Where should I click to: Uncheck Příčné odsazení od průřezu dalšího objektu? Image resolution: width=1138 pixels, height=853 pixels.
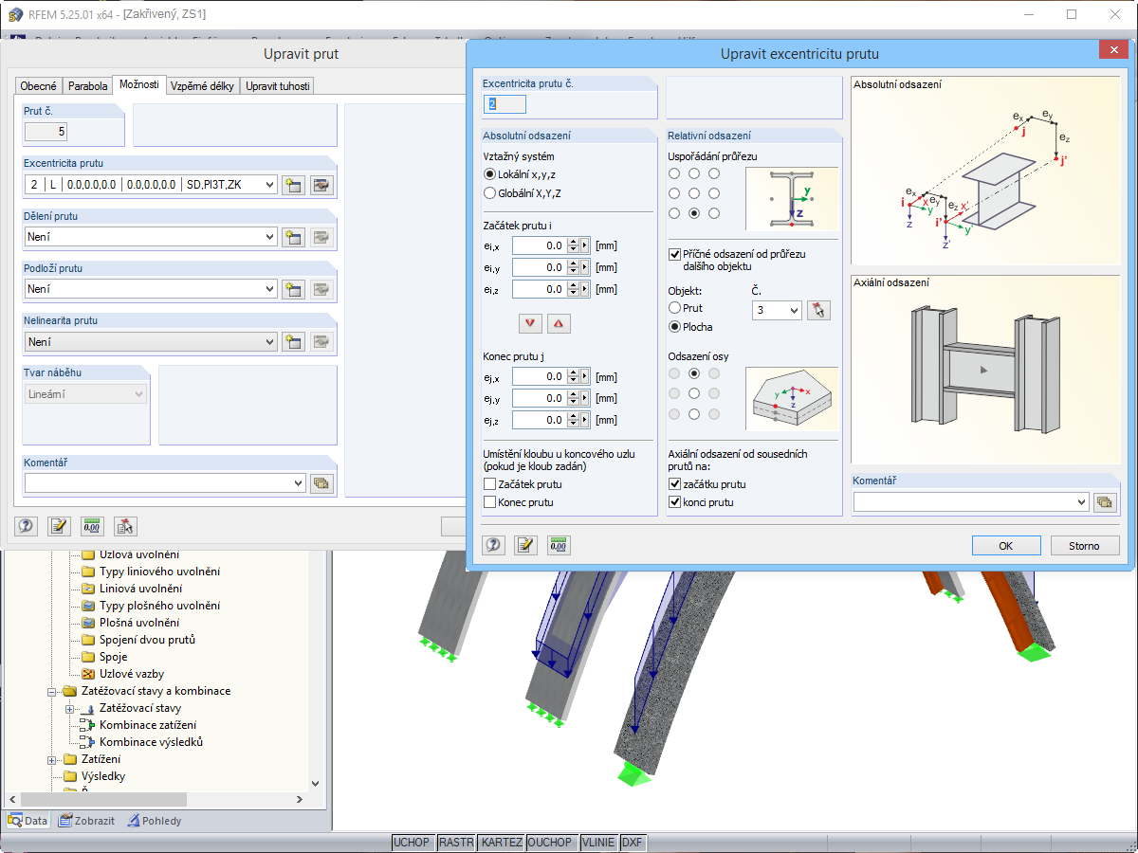pos(674,254)
